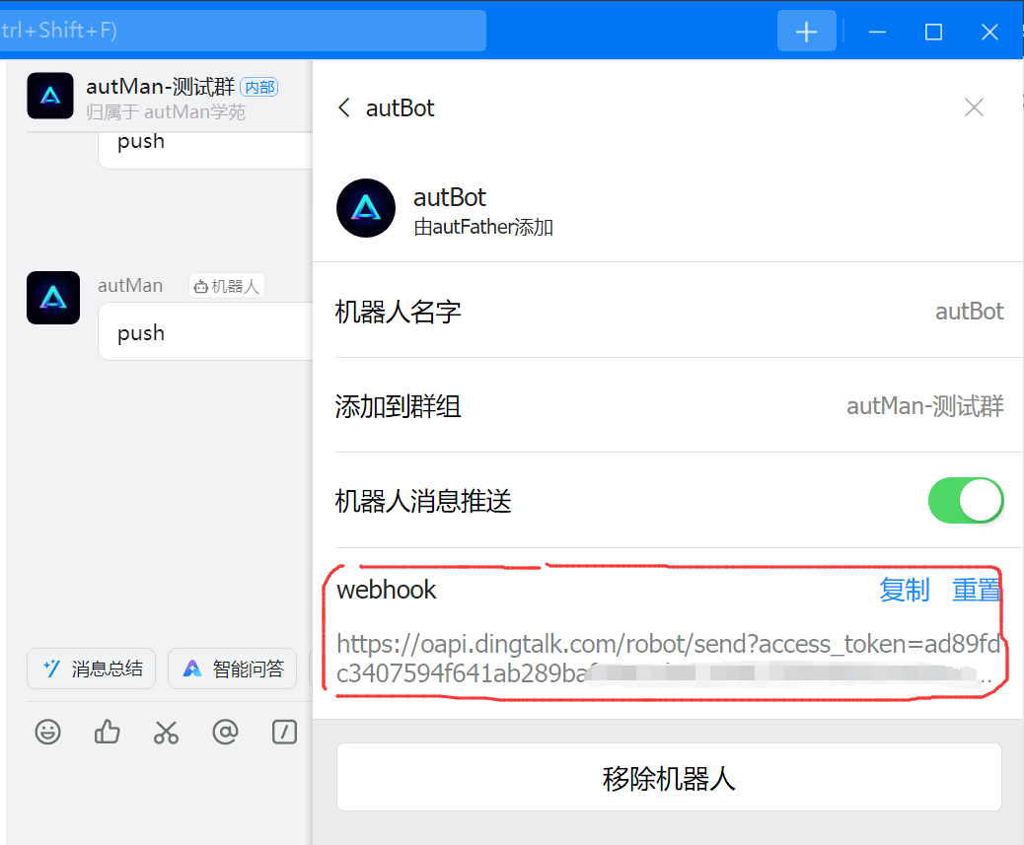
Task: Click the autBot robot avatar
Action: [366, 208]
